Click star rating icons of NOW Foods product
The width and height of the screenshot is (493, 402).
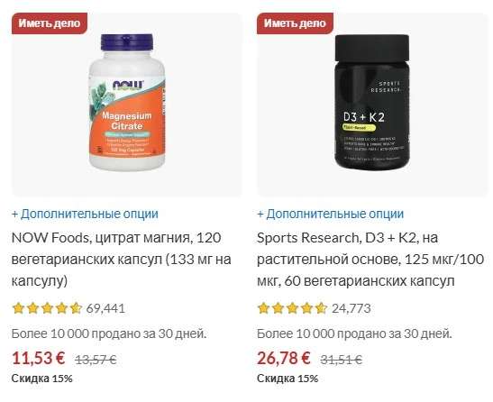47,308
